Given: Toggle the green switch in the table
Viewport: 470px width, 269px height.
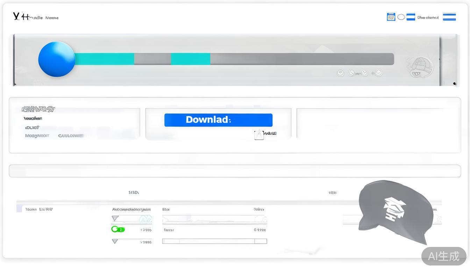Looking at the screenshot, I should click(x=118, y=229).
